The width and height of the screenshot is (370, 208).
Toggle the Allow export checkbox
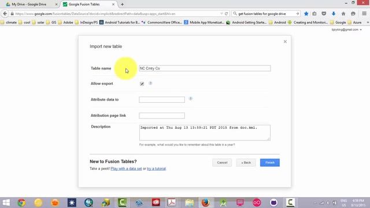[142, 84]
